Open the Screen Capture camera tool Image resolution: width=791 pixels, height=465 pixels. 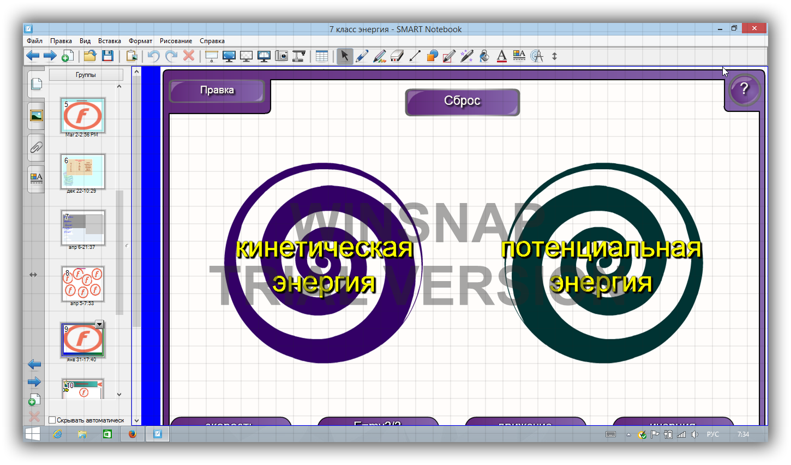coord(281,56)
